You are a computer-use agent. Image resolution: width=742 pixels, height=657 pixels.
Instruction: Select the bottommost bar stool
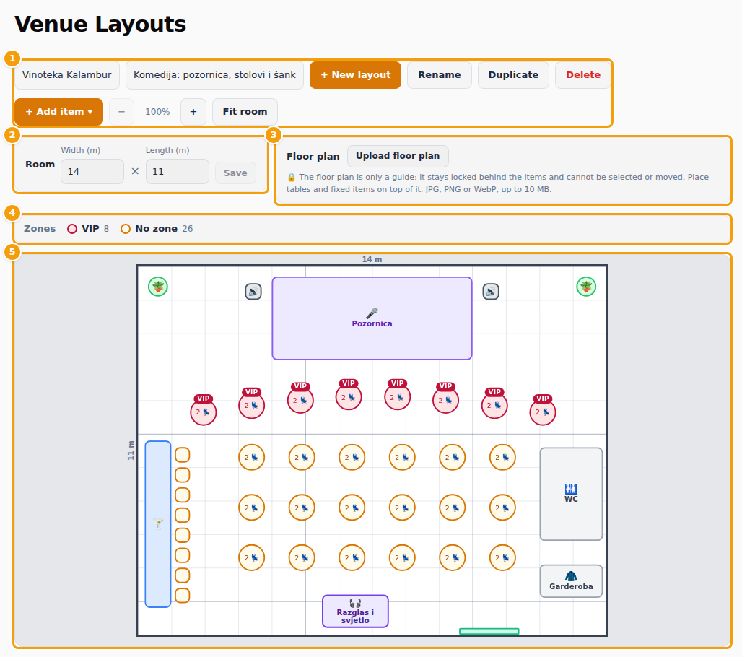(183, 596)
